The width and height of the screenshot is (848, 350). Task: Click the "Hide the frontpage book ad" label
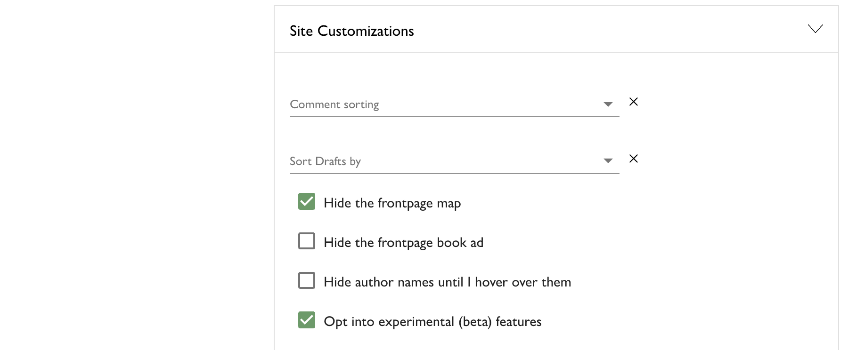403,243
